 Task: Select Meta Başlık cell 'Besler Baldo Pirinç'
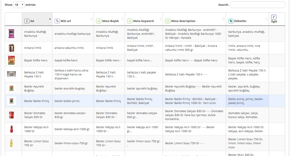tap(109, 101)
